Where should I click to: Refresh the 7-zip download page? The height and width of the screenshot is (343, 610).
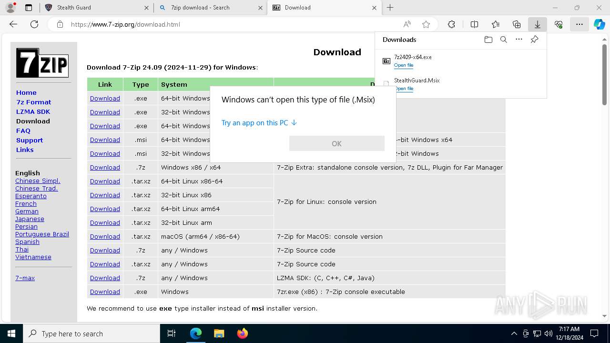pos(34,24)
